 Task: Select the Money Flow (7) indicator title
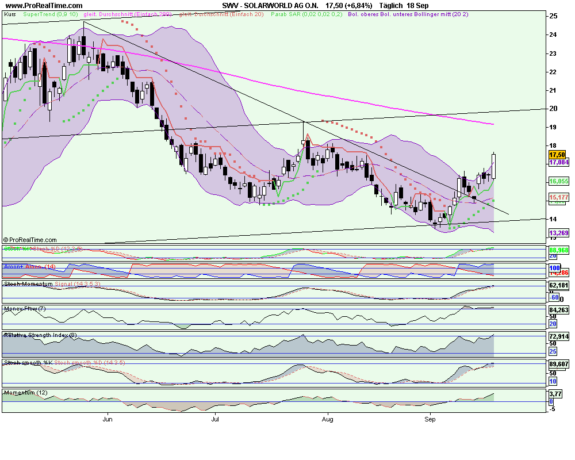coord(25,309)
